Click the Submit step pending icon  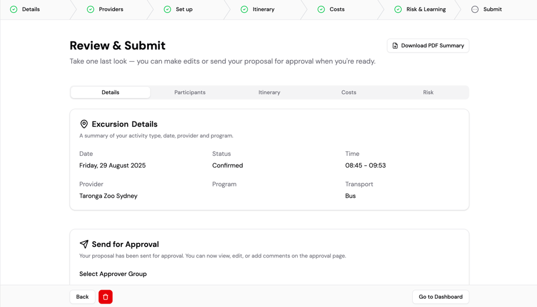click(475, 9)
